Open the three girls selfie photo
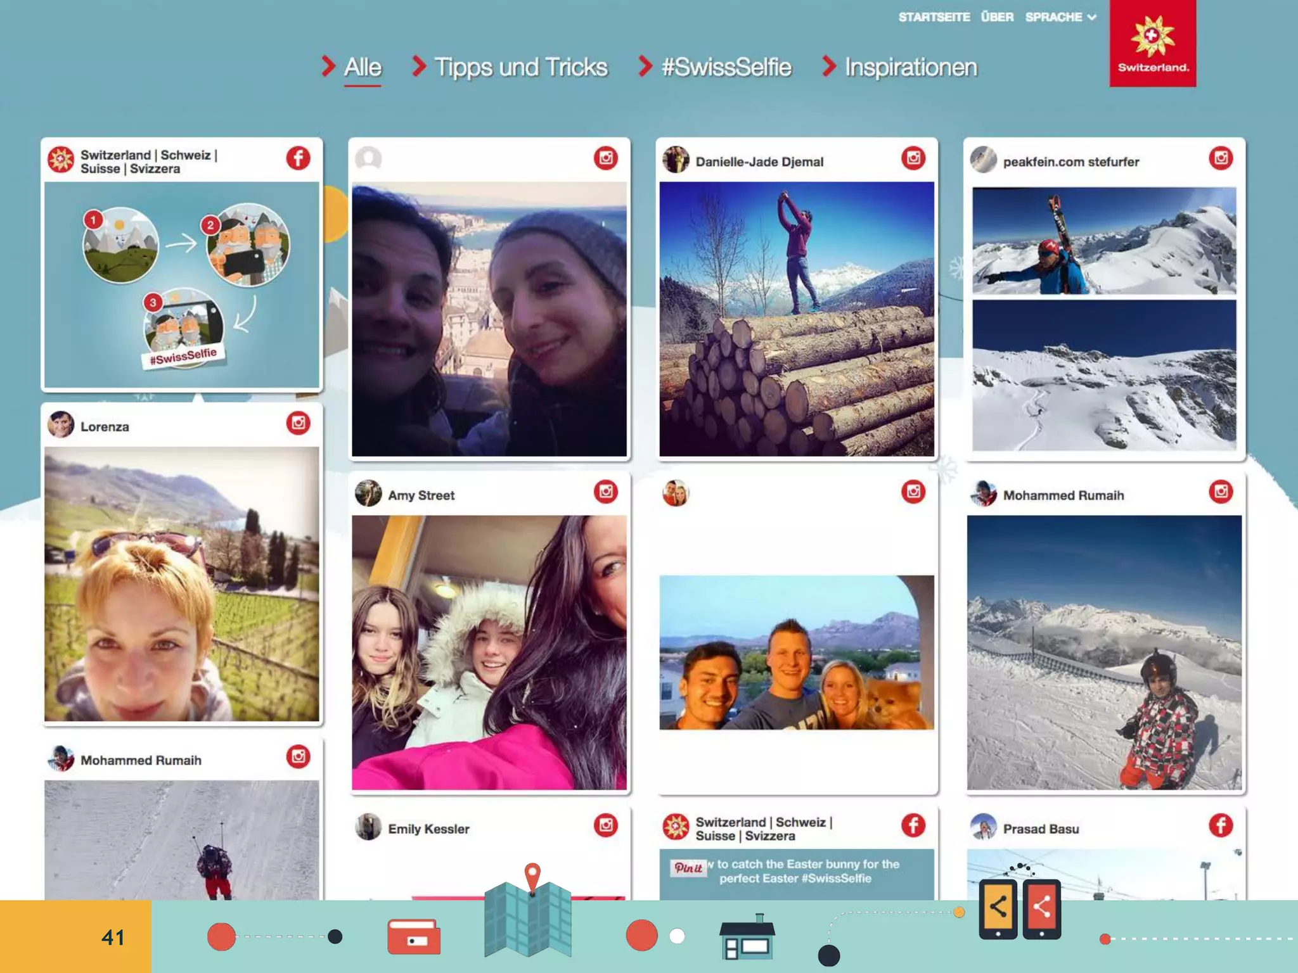Image resolution: width=1298 pixels, height=973 pixels. (x=489, y=652)
